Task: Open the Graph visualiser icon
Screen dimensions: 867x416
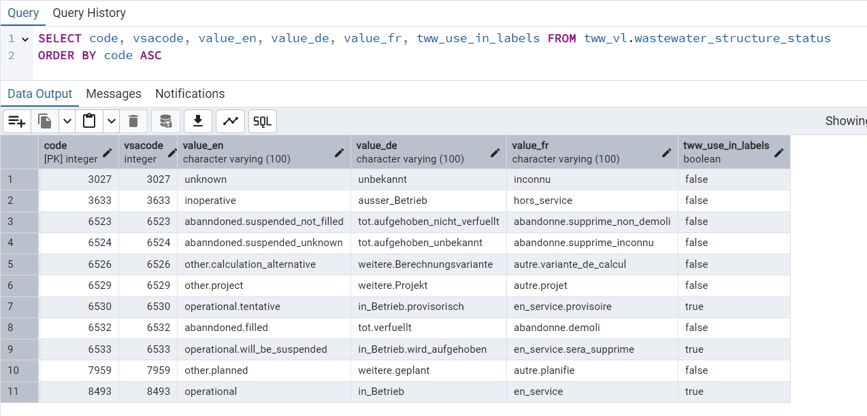Action: coord(231,121)
